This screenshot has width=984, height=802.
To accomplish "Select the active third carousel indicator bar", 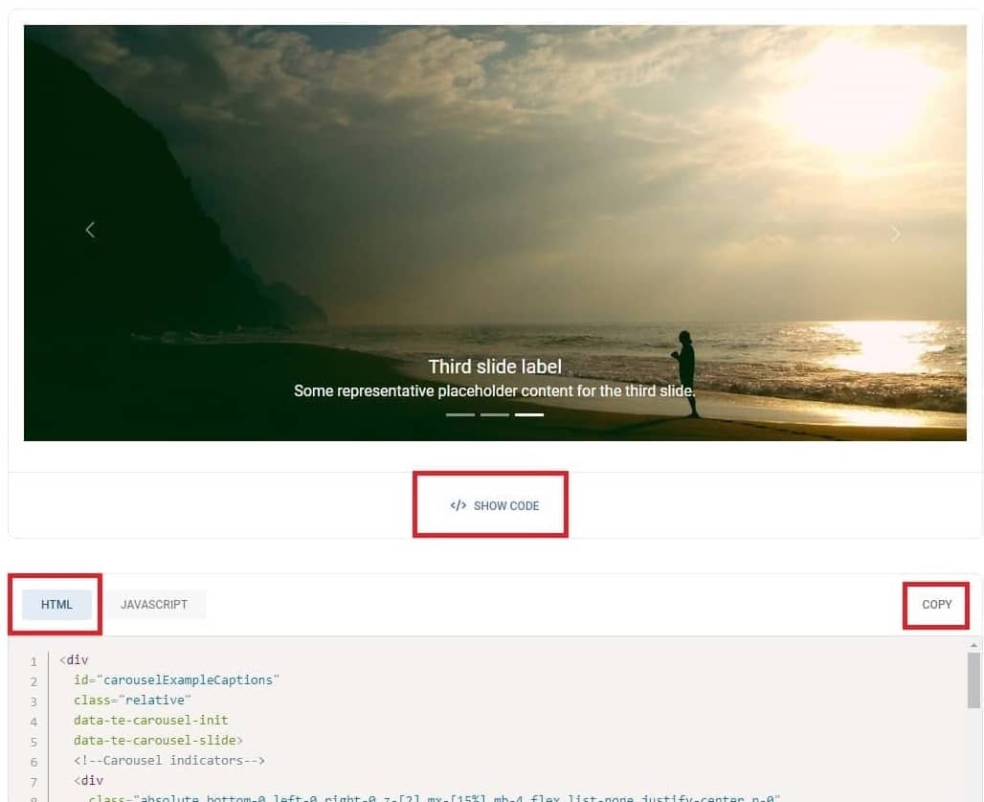I will click(x=529, y=414).
